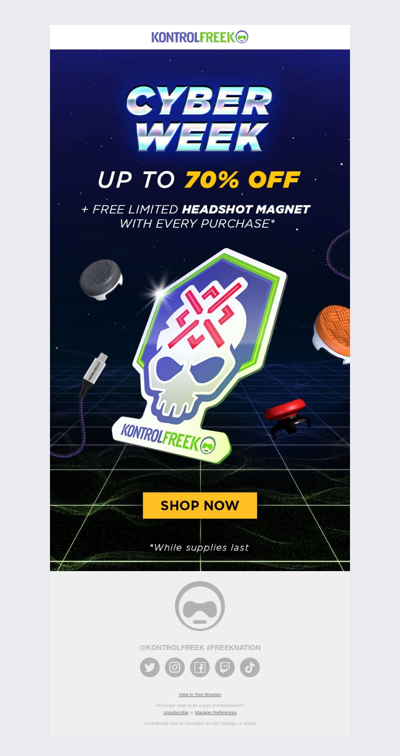This screenshot has width=400, height=756.
Task: Open the Twitch social icon
Action: 225,668
